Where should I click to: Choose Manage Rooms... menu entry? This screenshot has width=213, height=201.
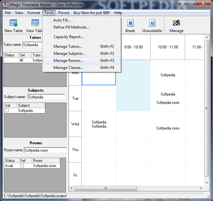81,61
